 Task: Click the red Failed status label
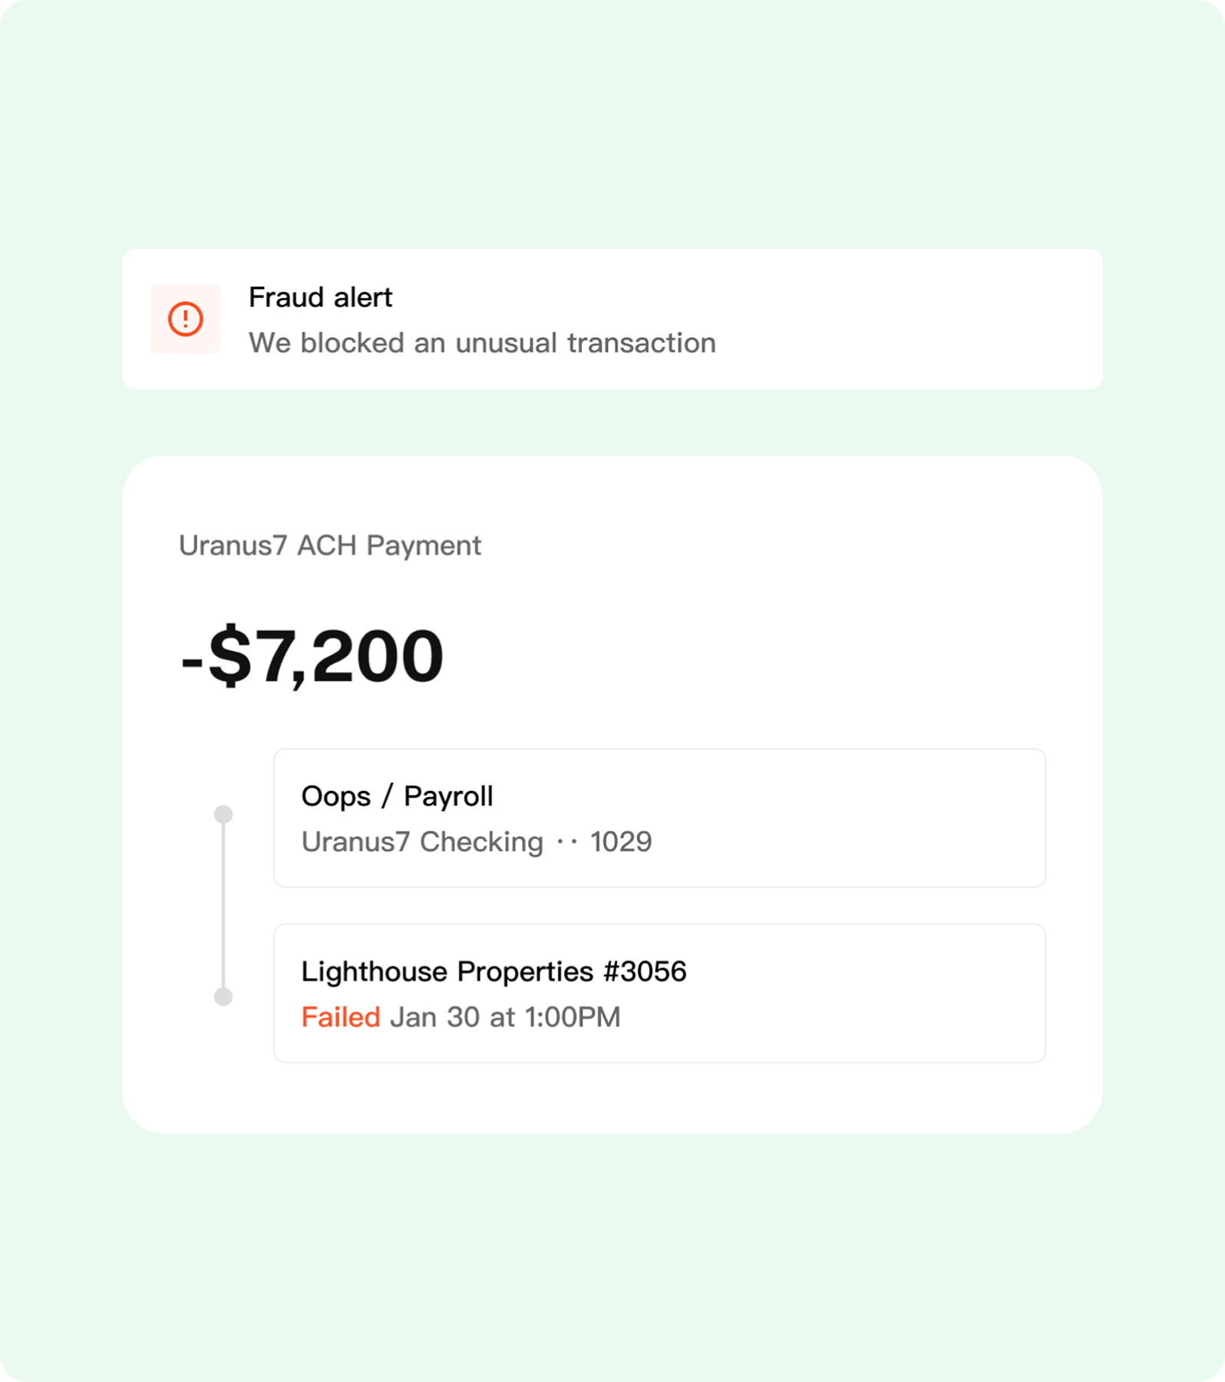[x=341, y=1017]
